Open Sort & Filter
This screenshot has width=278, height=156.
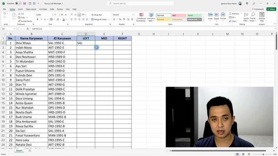[x=246, y=17]
